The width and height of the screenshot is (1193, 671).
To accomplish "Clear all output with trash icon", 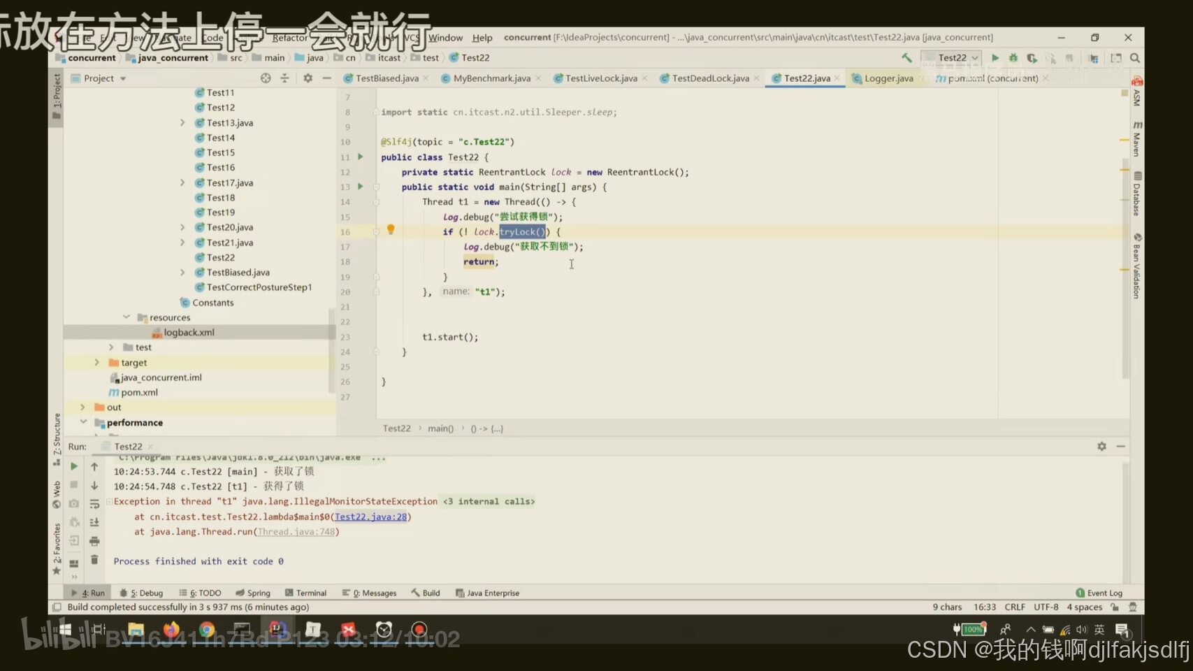I will click(94, 560).
